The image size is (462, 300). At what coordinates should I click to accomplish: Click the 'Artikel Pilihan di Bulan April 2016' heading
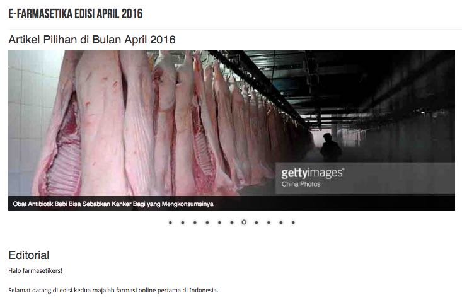(x=92, y=40)
